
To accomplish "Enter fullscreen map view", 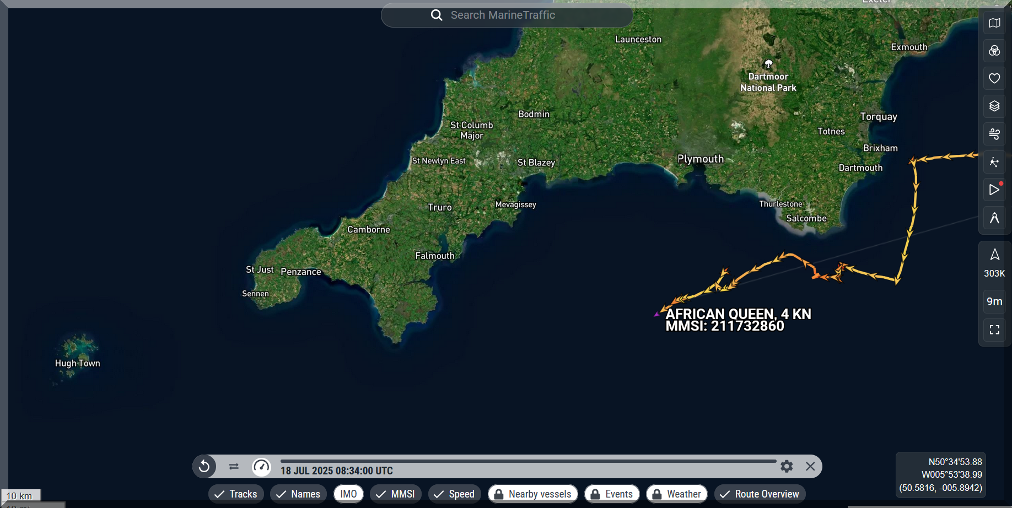I will (x=994, y=329).
